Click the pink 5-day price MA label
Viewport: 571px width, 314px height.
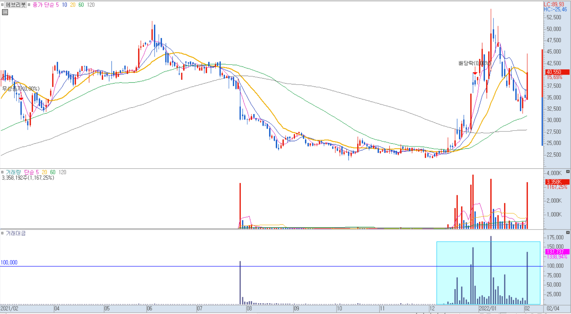(x=57, y=5)
